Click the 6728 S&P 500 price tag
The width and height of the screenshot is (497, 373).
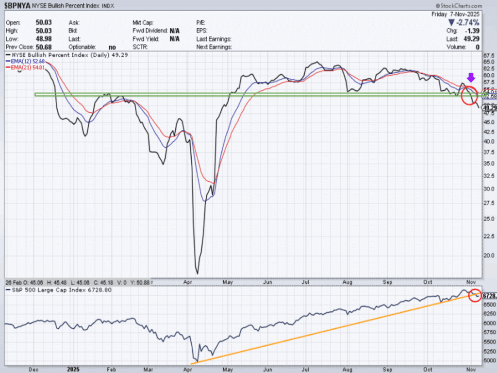(489, 296)
